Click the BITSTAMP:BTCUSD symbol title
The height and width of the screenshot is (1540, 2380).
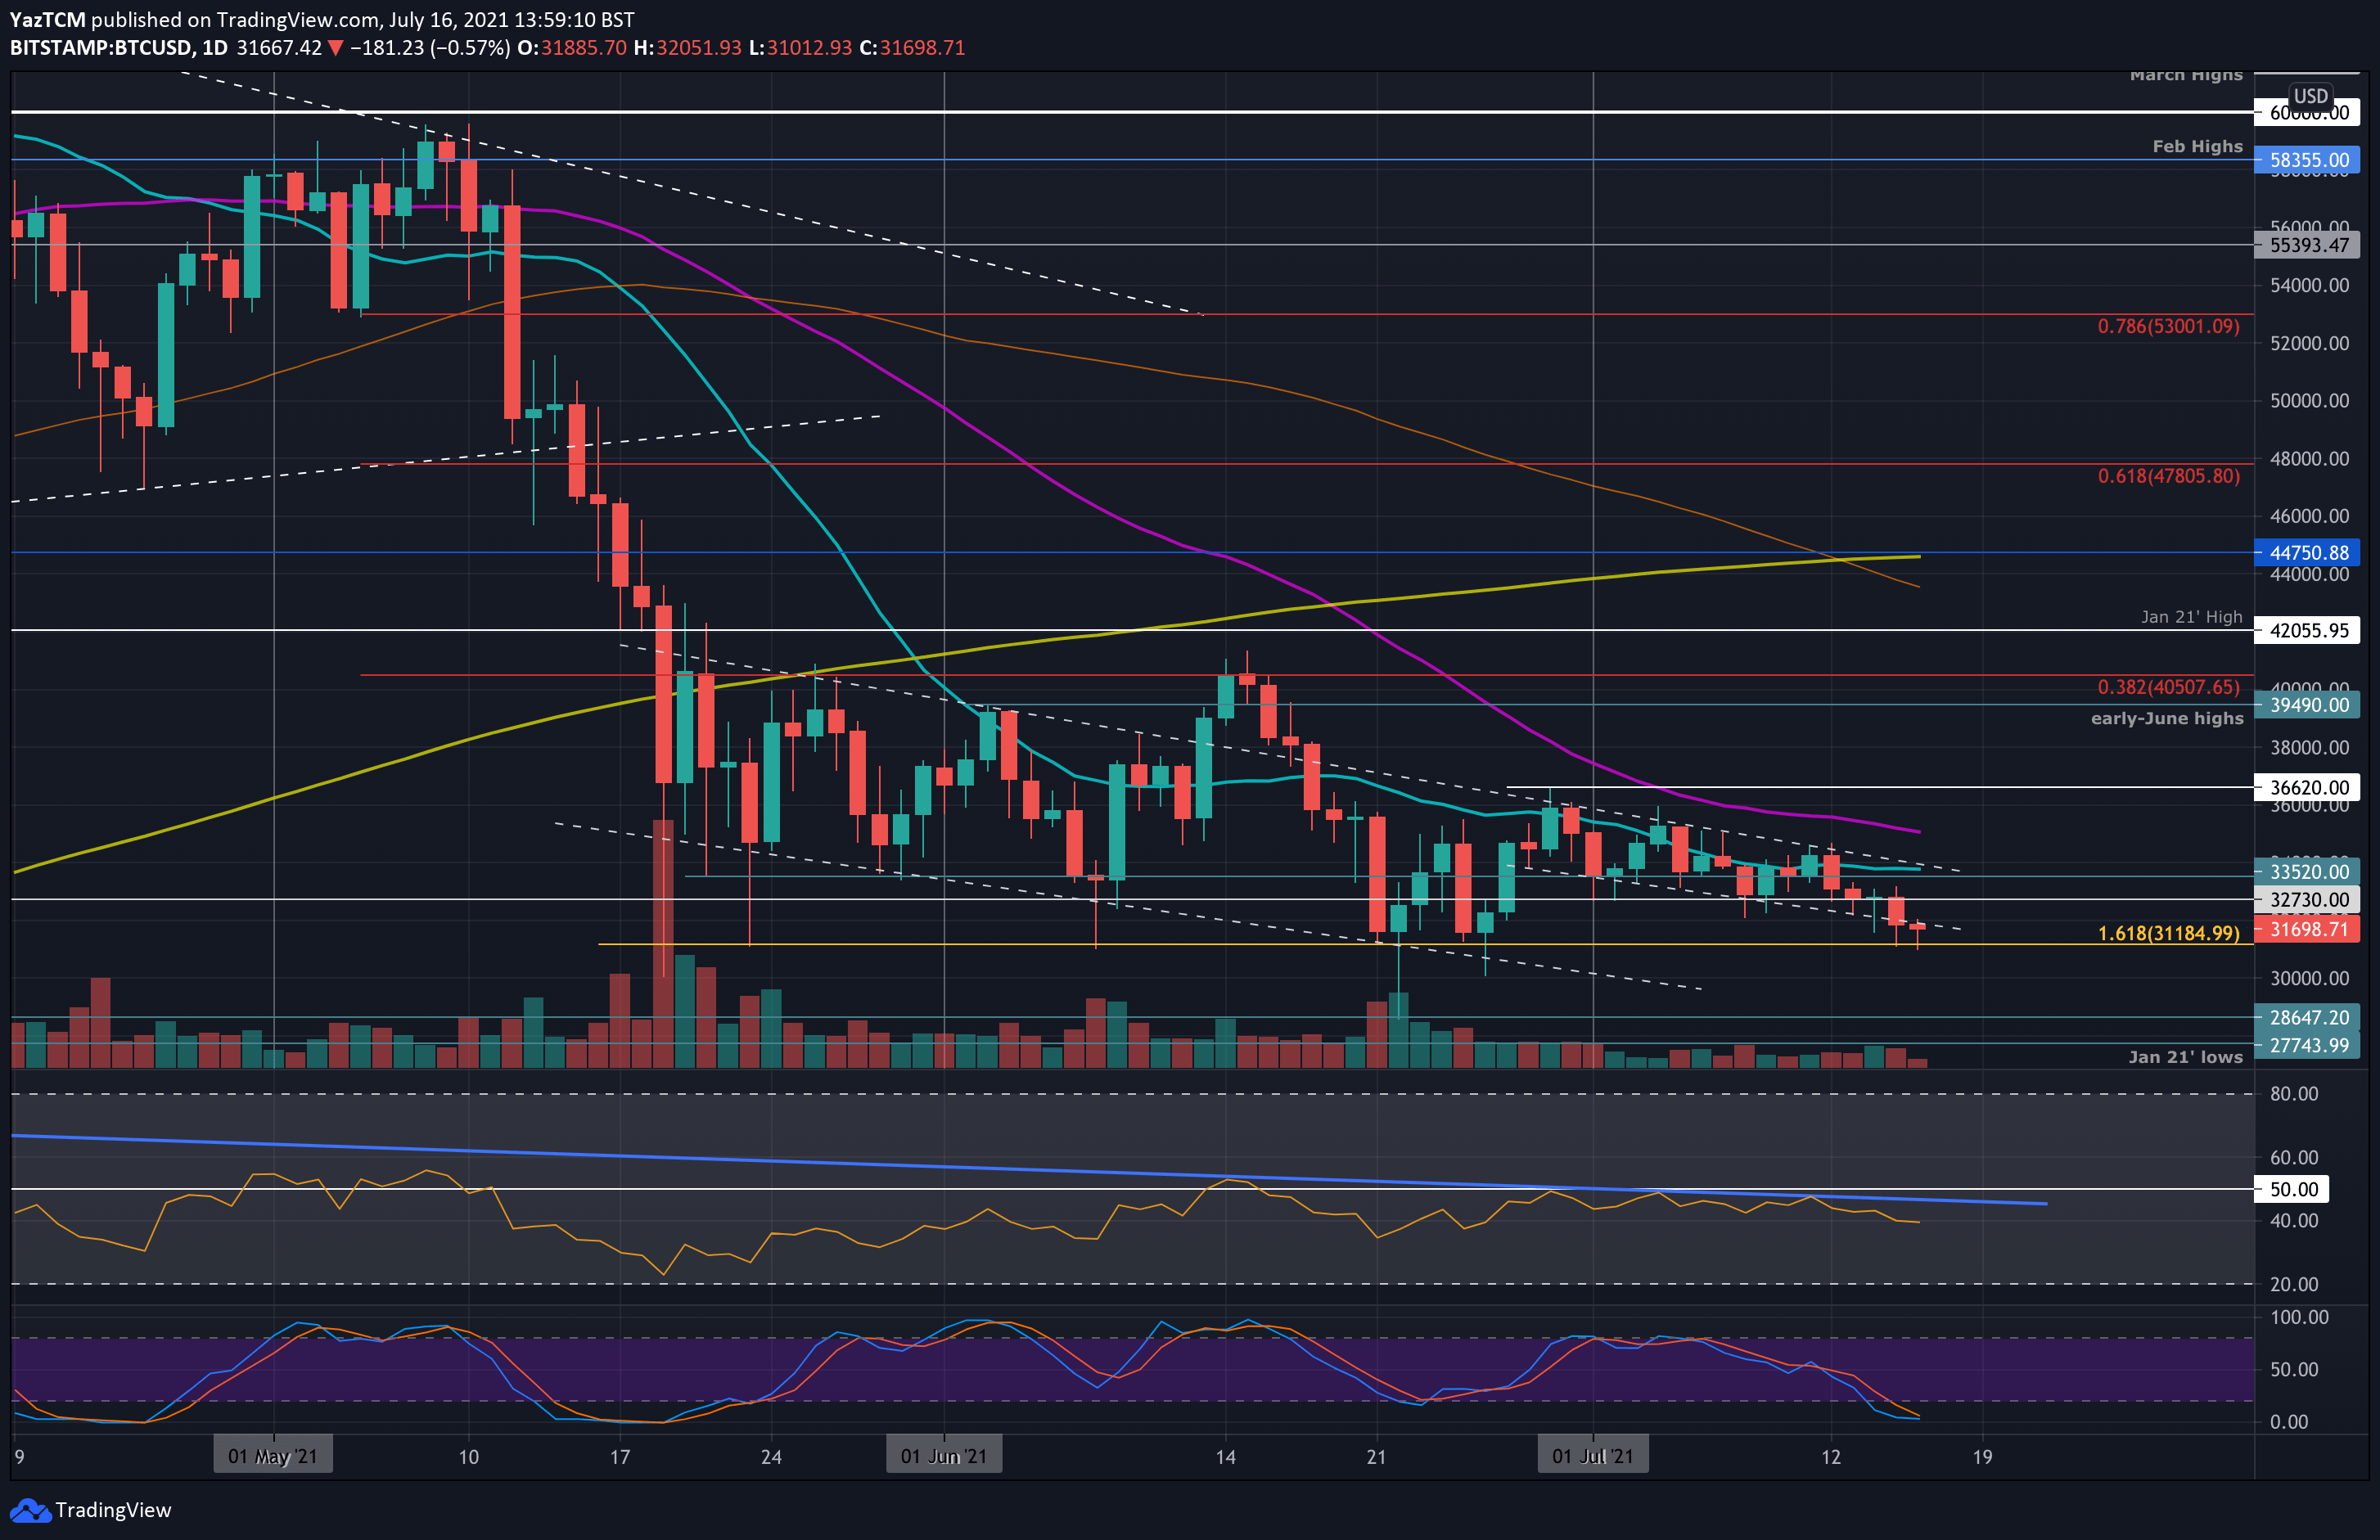(x=102, y=48)
